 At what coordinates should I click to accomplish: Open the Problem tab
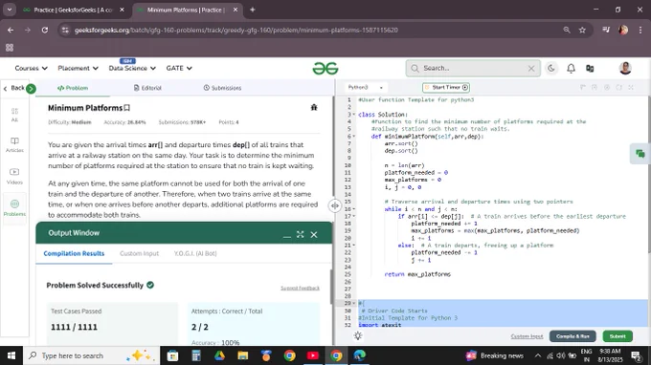(73, 88)
